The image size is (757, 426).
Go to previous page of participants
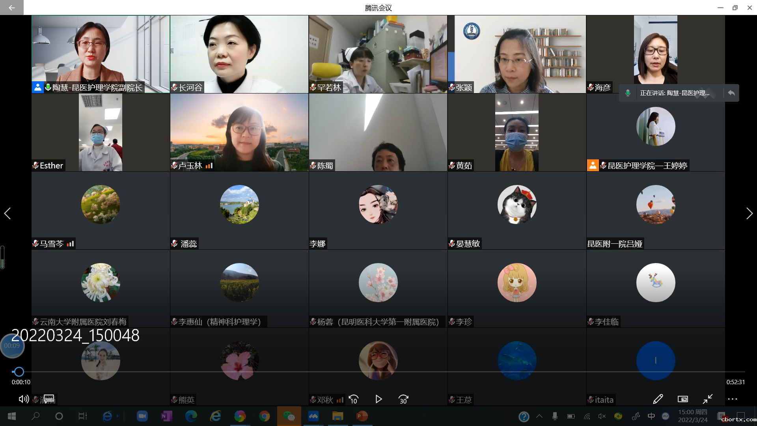tap(7, 213)
